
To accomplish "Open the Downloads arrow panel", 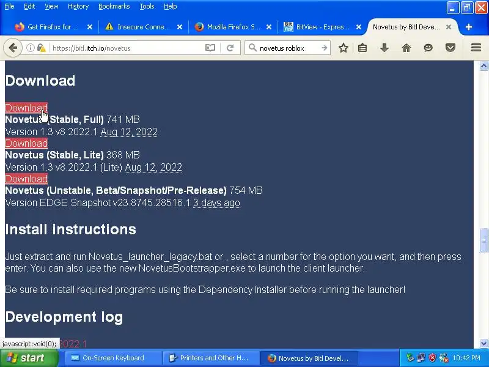I will [x=384, y=48].
